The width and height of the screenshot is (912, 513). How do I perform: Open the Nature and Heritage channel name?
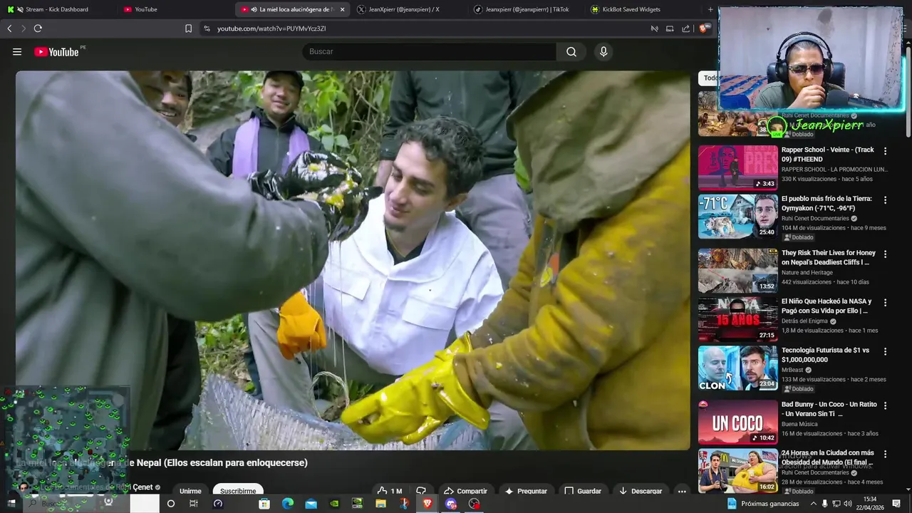(x=807, y=272)
